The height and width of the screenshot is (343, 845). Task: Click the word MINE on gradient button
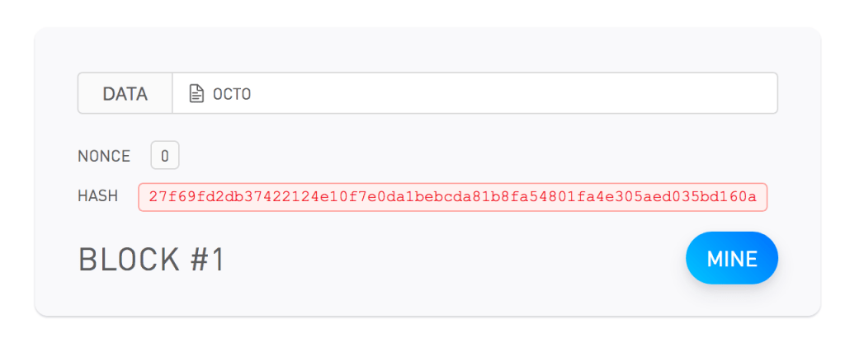(732, 259)
